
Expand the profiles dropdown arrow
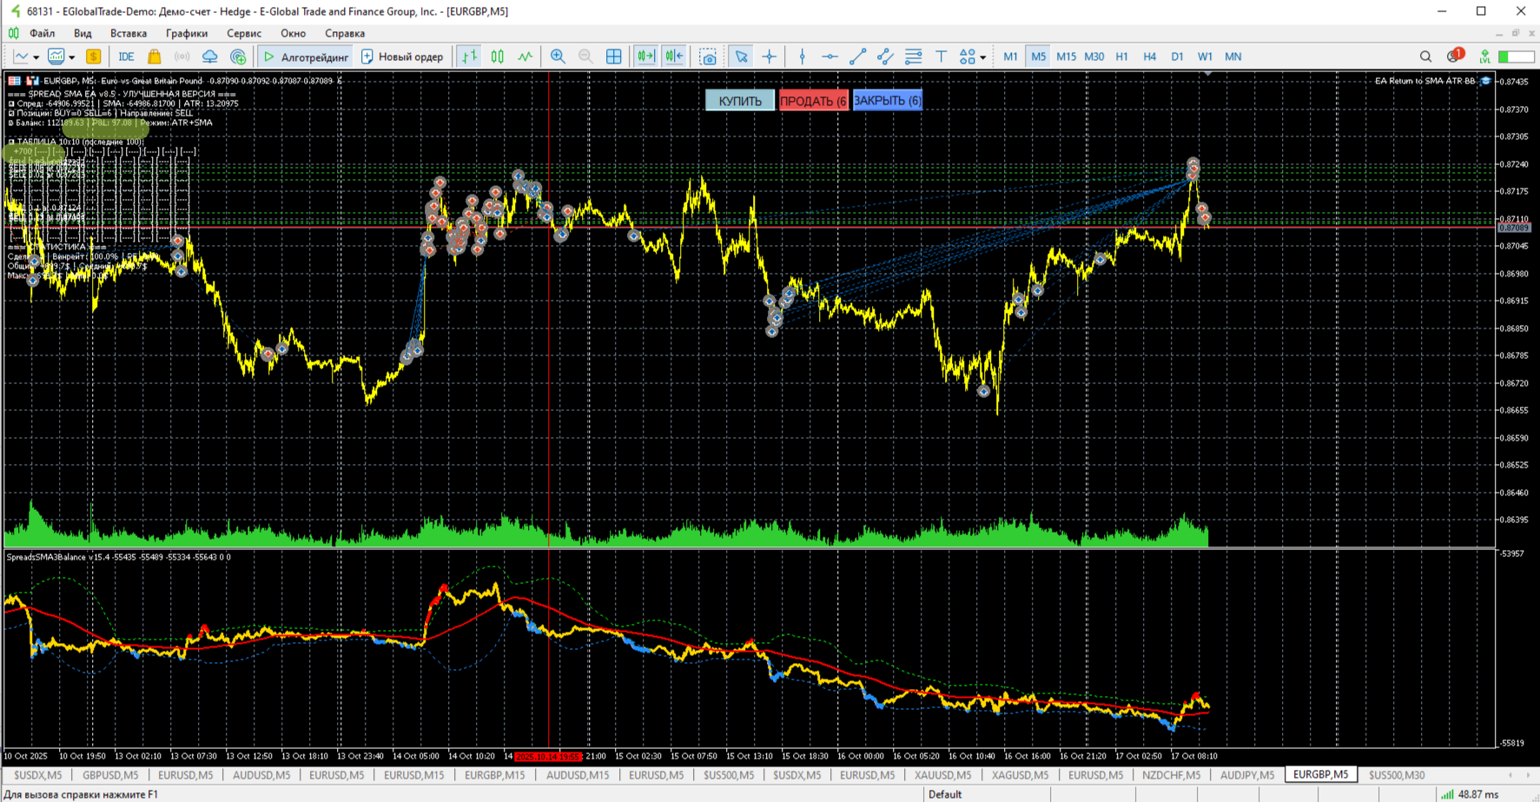pos(71,57)
